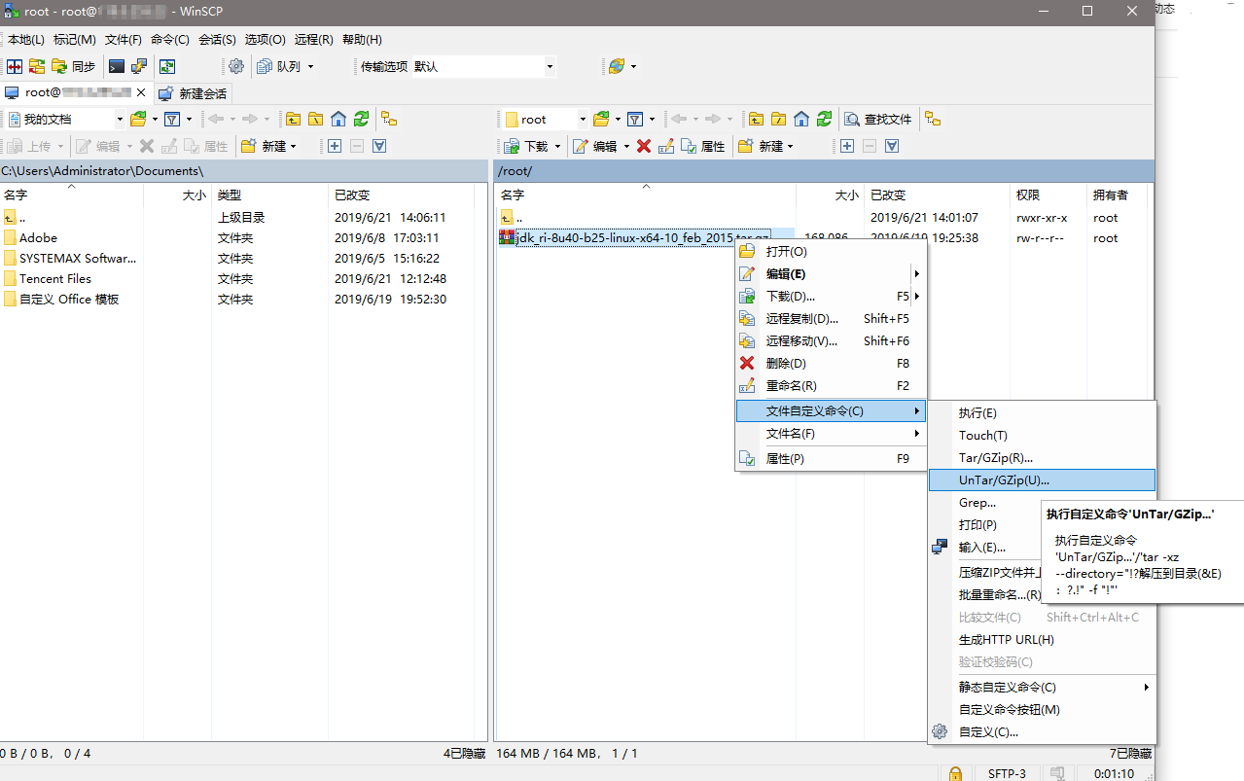Open in PuTTY icon

pyautogui.click(x=139, y=66)
